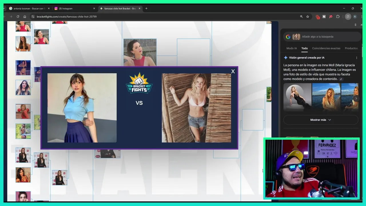Switch to Modo IA tab
The height and width of the screenshot is (206, 366).
pyautogui.click(x=292, y=48)
